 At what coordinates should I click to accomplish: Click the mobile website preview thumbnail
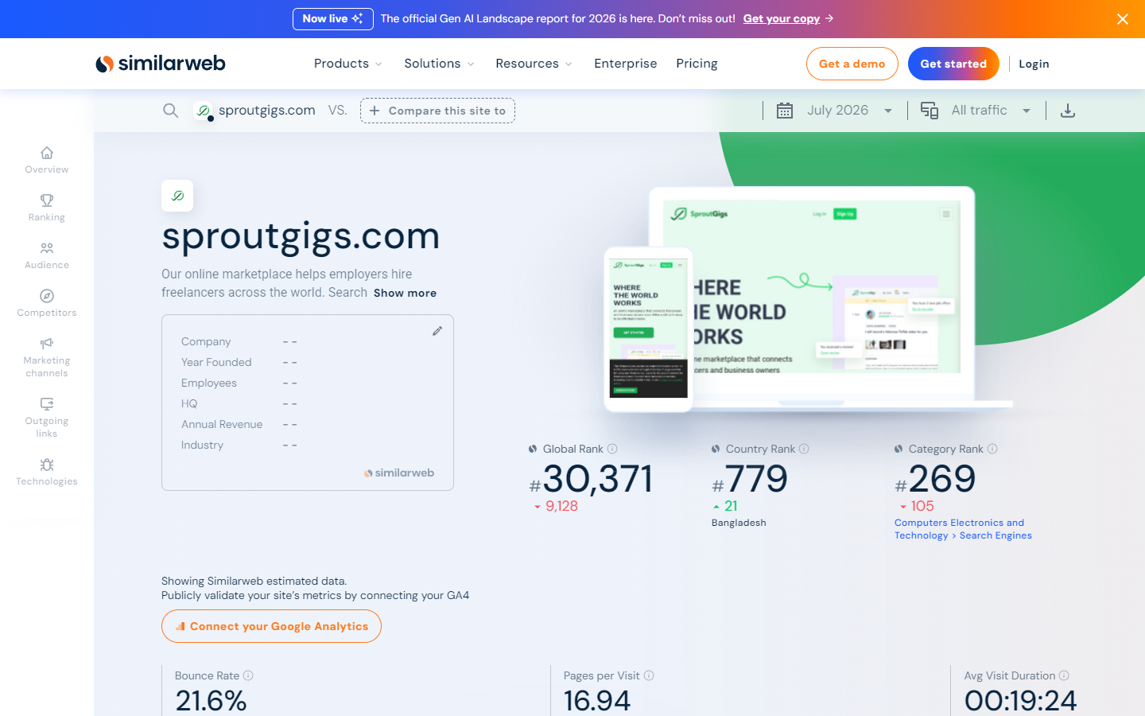click(x=649, y=329)
